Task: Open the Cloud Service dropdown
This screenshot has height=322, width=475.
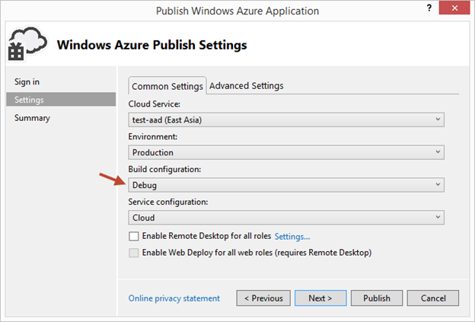Action: pyautogui.click(x=286, y=120)
